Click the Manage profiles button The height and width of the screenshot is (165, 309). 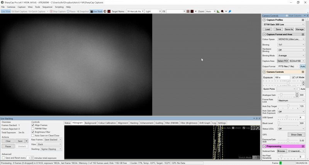pyautogui.click(x=299, y=29)
